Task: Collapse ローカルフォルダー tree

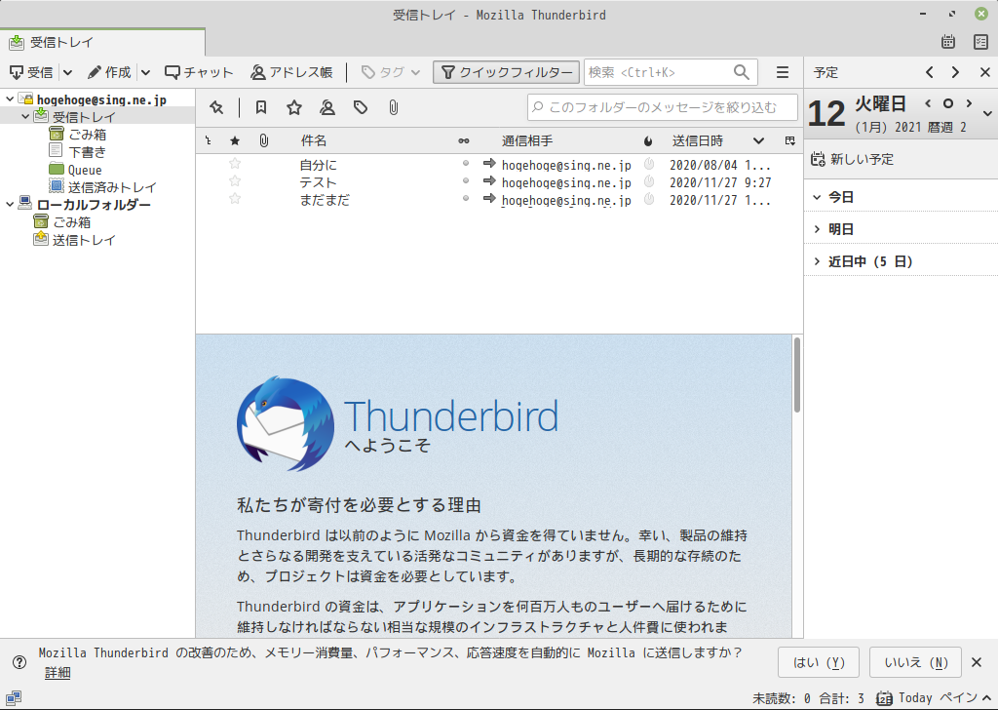Action: coord(10,205)
